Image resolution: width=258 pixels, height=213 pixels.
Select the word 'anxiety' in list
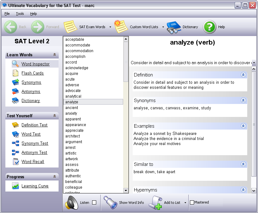click(x=93, y=113)
